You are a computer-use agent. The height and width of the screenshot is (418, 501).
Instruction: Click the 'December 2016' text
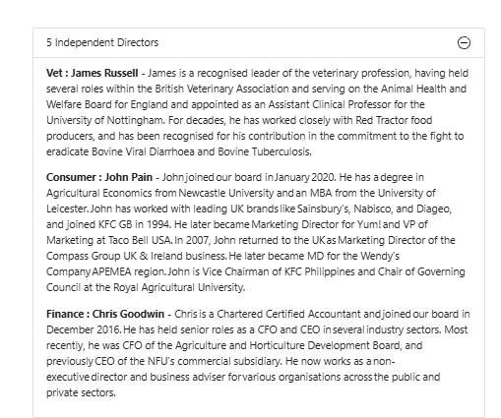click(84, 329)
